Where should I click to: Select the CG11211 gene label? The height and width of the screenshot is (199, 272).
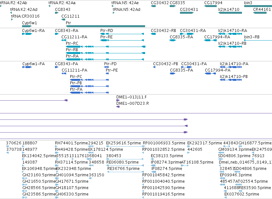(x=70, y=16)
